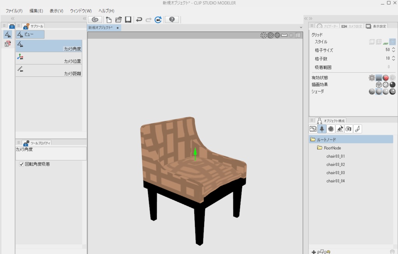
Task: Save with the floppy disk icon
Action: 128,19
